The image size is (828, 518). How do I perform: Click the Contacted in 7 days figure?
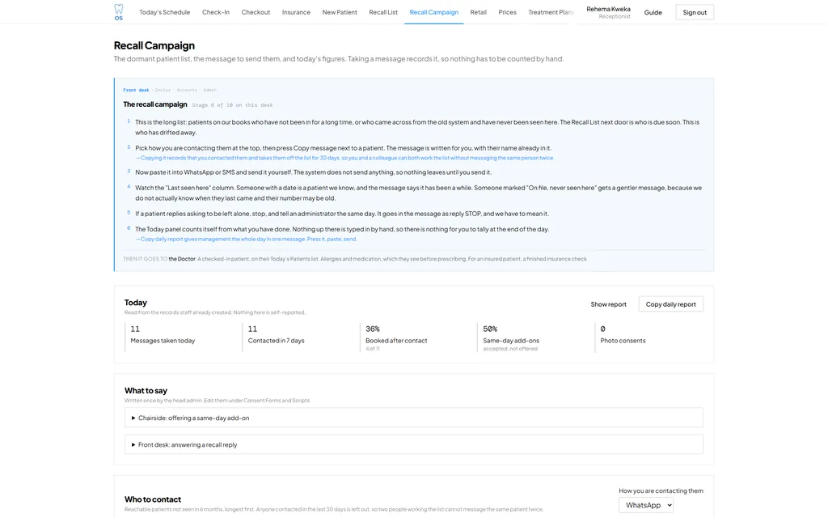tap(252, 329)
